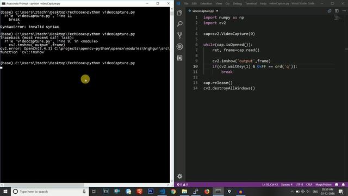Open Firefox from the taskbar

[207, 191]
